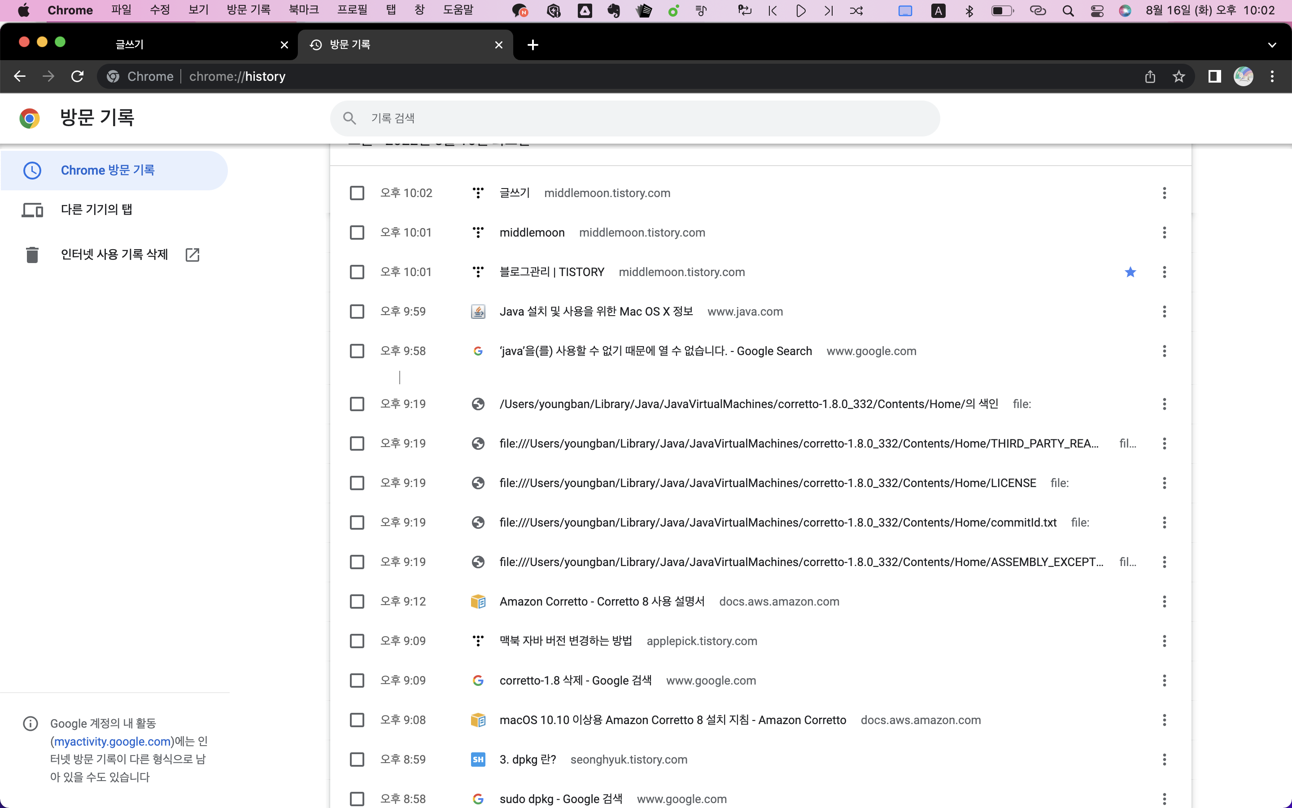Open the share page icon in address bar
Screen dimensions: 1292x808
click(x=1150, y=76)
